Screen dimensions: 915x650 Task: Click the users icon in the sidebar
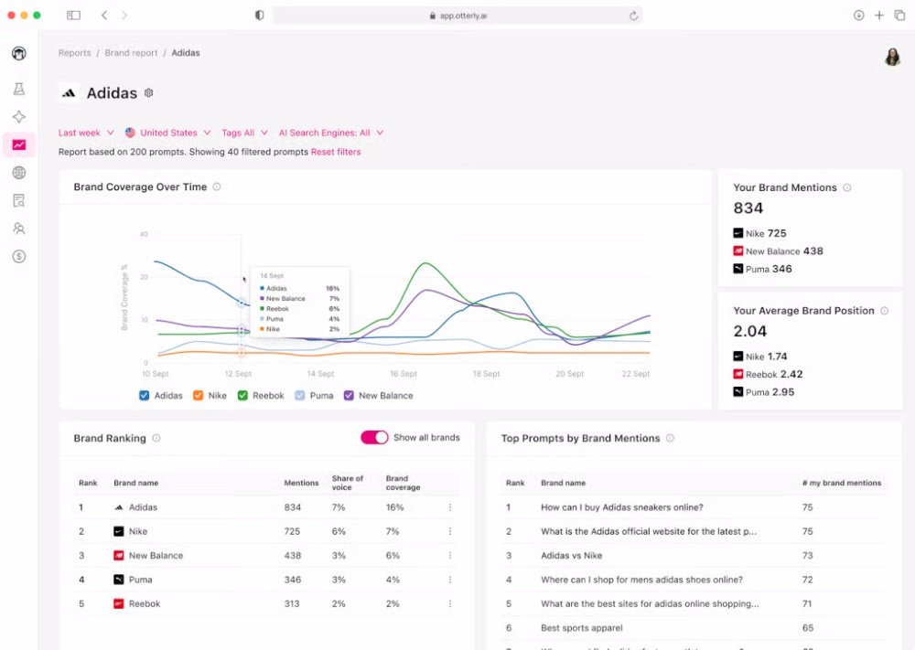[x=18, y=229]
